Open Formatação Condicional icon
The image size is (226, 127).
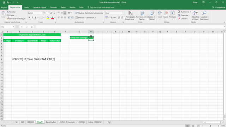[x=130, y=13]
